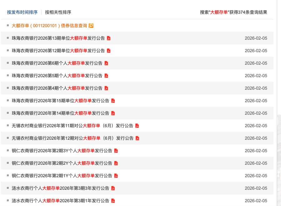Open 珠海农商银行2026年第15期单位大额存单发行公告
Viewport: 281px width, 206px height.
point(60,101)
